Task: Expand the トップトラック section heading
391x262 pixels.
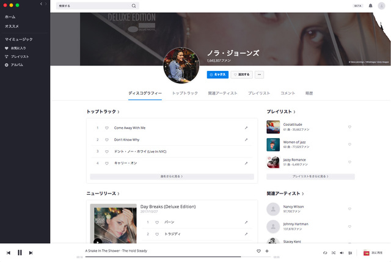Action: coord(103,112)
